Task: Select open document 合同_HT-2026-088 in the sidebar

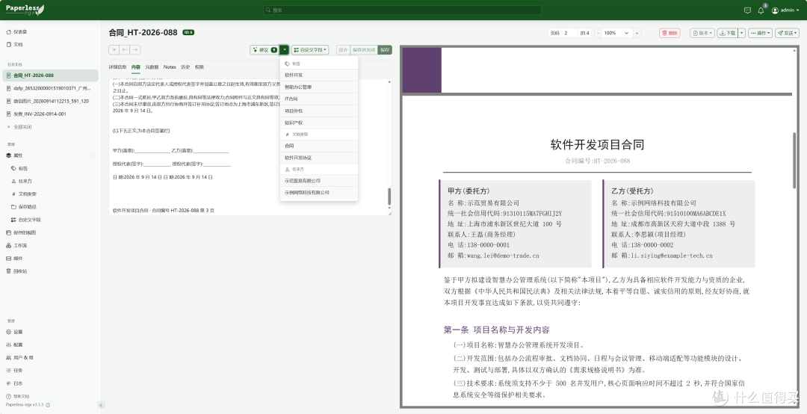Action: click(50, 75)
